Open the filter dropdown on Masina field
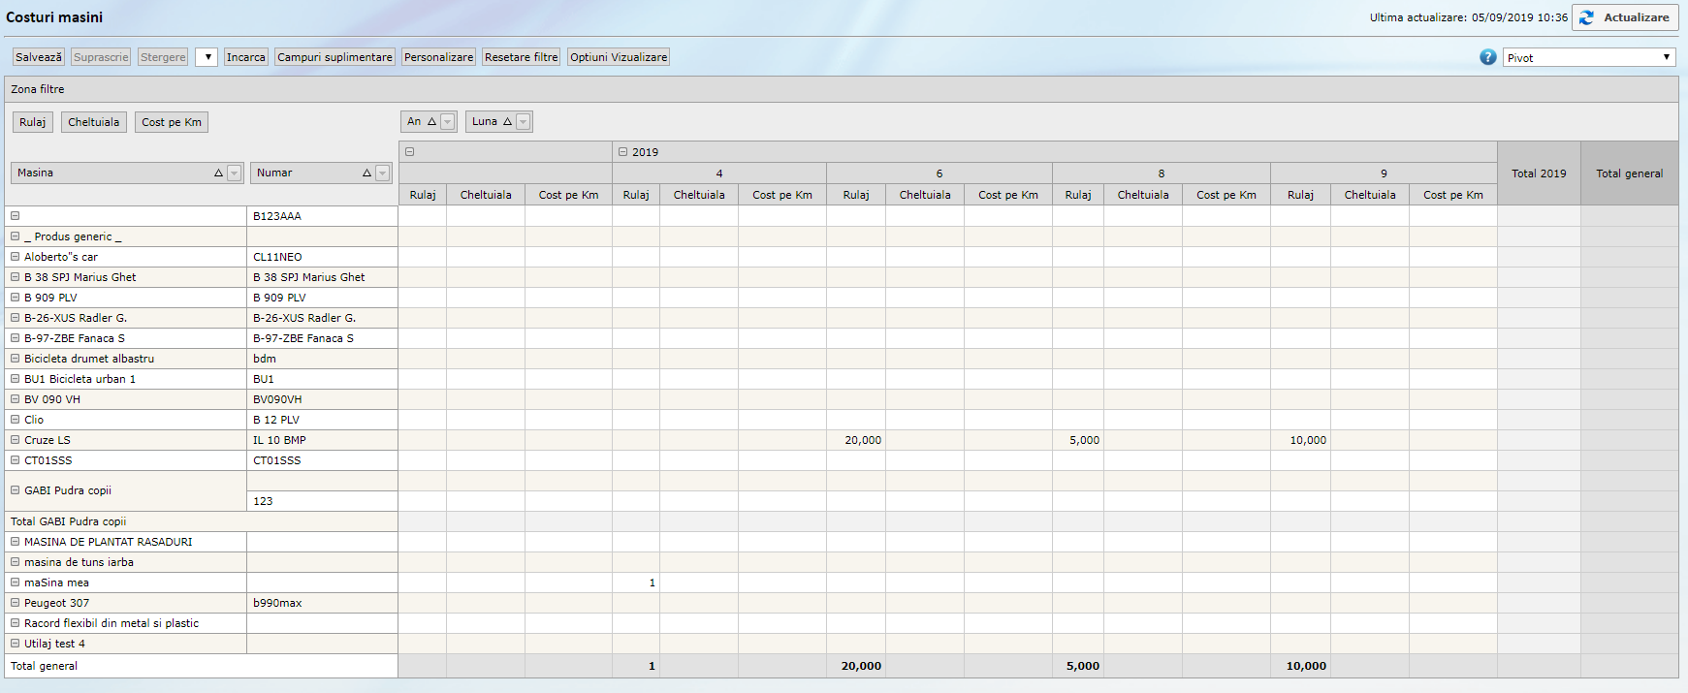 pos(234,173)
